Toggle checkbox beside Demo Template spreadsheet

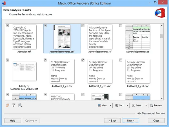pyautogui.click(x=7, y=95)
